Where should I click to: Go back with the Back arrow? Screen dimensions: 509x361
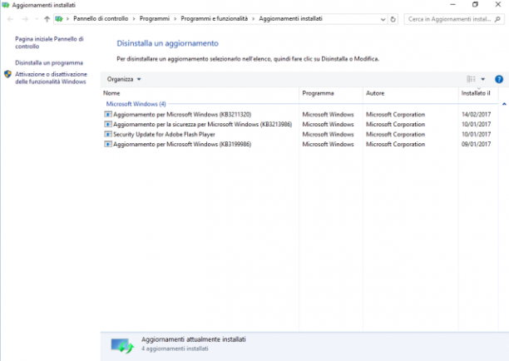coord(10,19)
